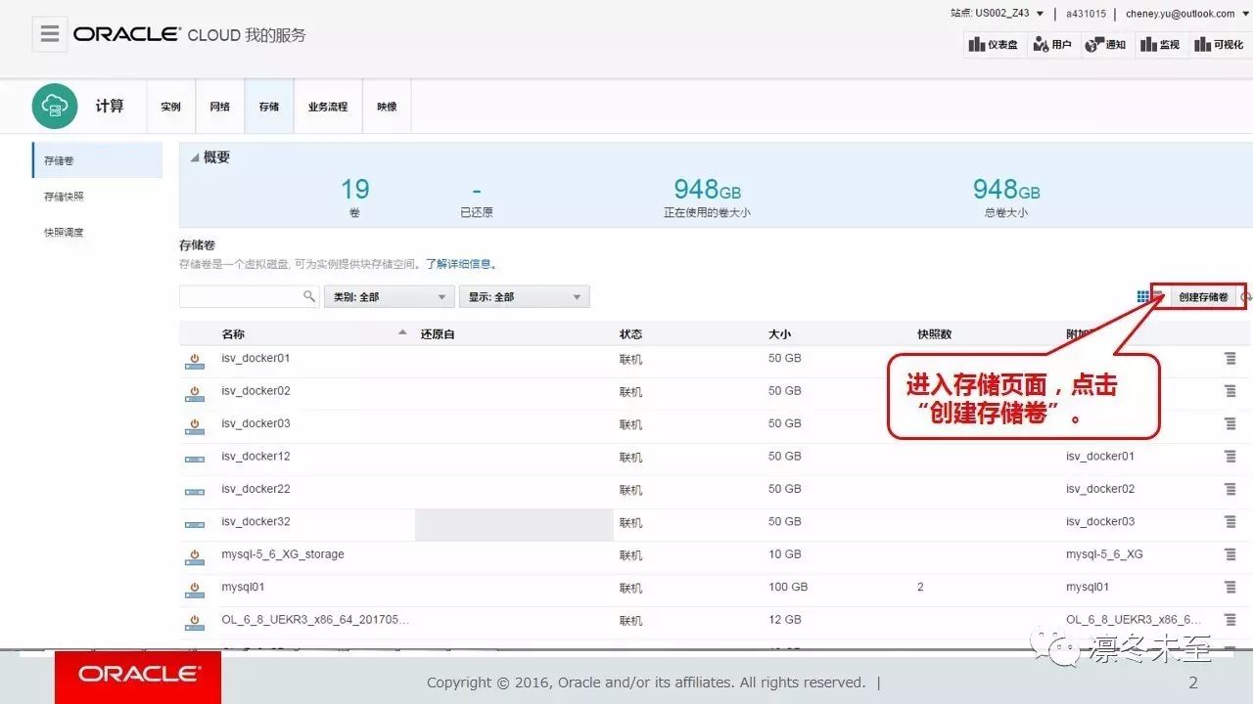Screen dimensions: 1253x704
Task: Click the 用户 users button
Action: (x=1052, y=44)
